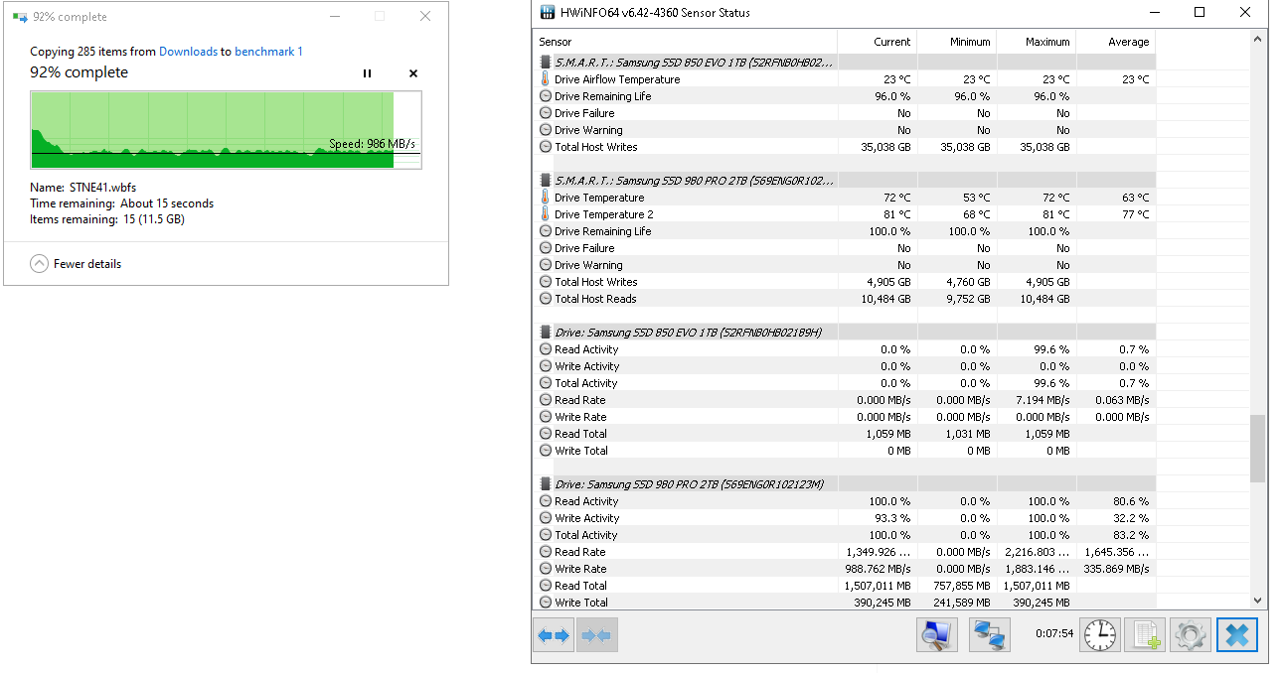1283x673 pixels.
Task: Open HWiNFO sensor settings gear icon
Action: point(1190,635)
